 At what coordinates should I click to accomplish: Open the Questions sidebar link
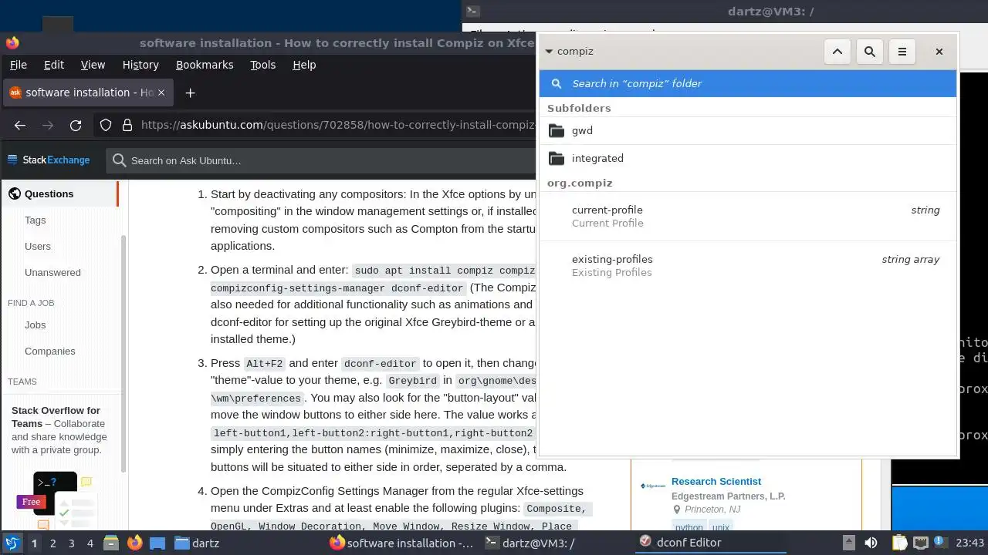60,194
